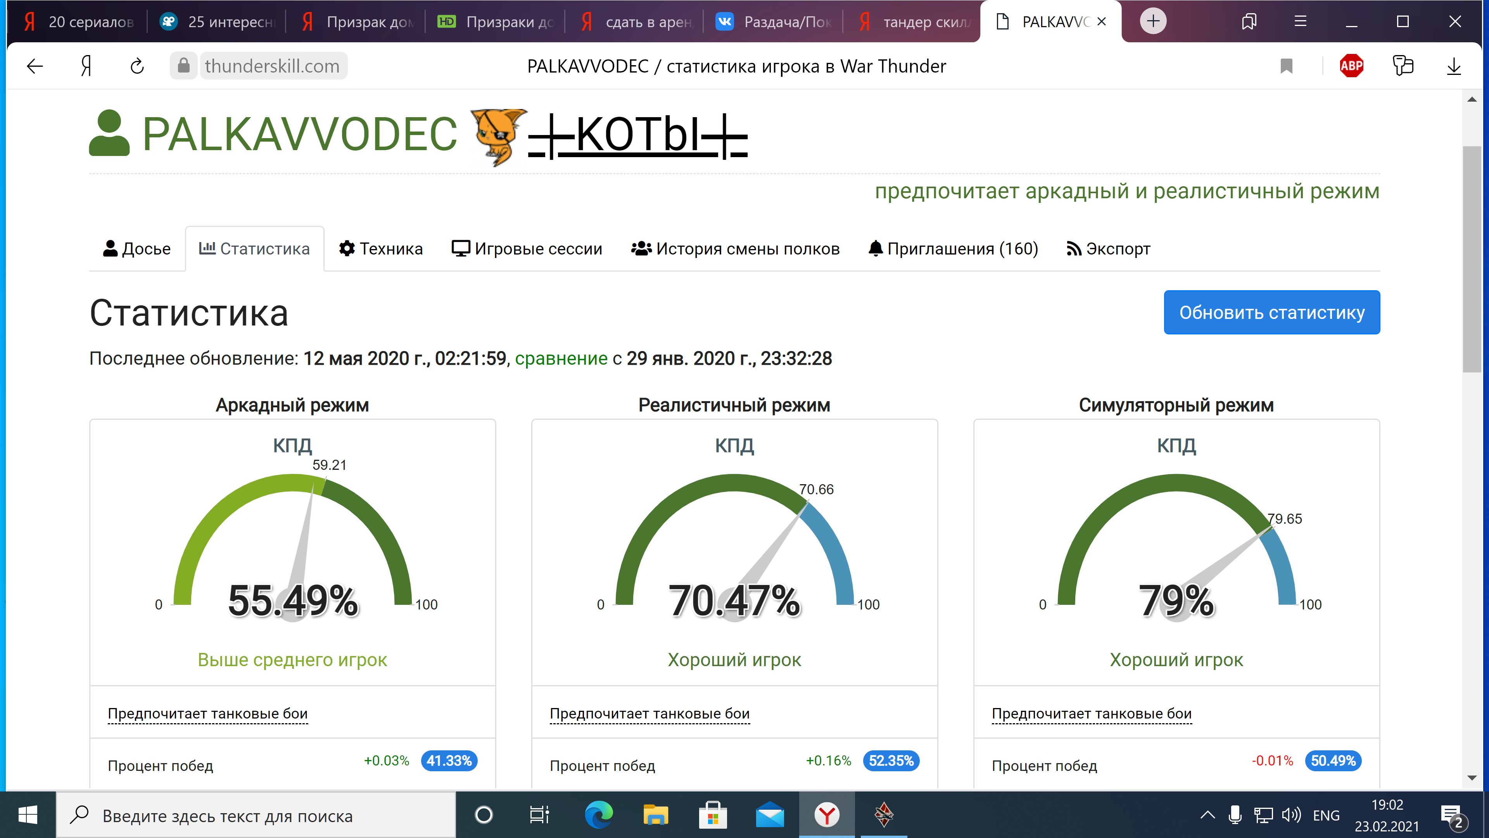
Task: Open the notification center icon
Action: coord(1453,816)
